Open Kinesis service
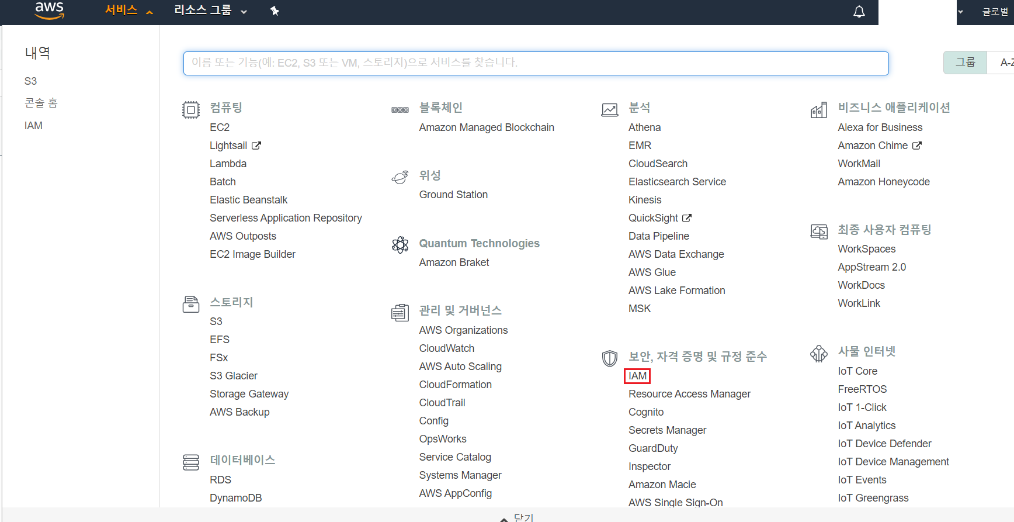 [x=645, y=200]
